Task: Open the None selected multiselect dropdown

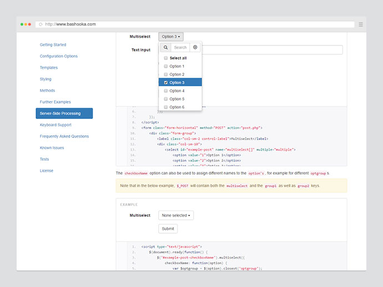Action: [176, 216]
